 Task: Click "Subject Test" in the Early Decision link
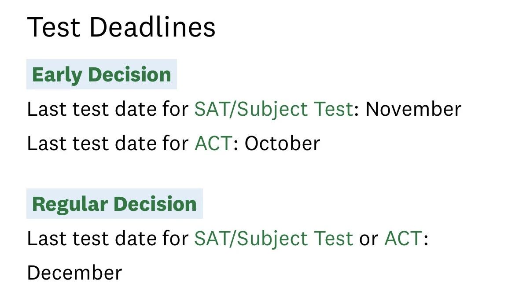pyautogui.click(x=295, y=109)
